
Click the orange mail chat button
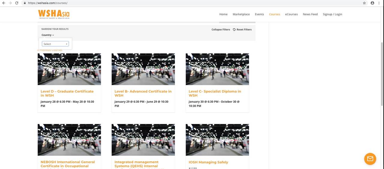point(370,159)
